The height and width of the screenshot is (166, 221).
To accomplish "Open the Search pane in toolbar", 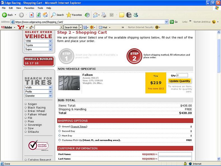I will point(57,15).
